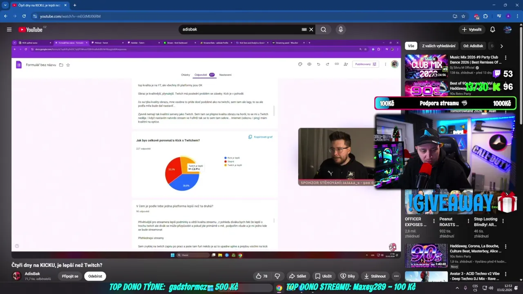Expand the tab search dropdown arrow
This screenshot has width=523, height=294.
coord(5,5)
